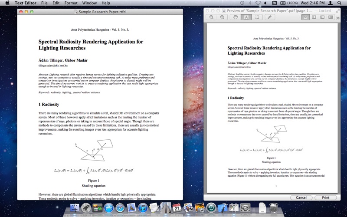The image size is (347, 217).
Task: Click the page number 1 in Preview page
Action: pyautogui.click(x=276, y=186)
